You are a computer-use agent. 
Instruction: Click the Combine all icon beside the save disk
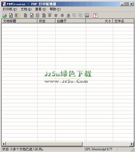click(x=81, y=15)
